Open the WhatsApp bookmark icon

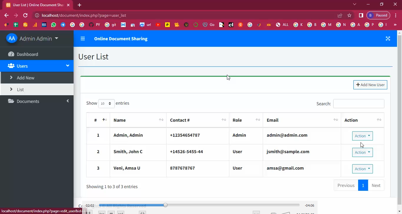[54, 25]
